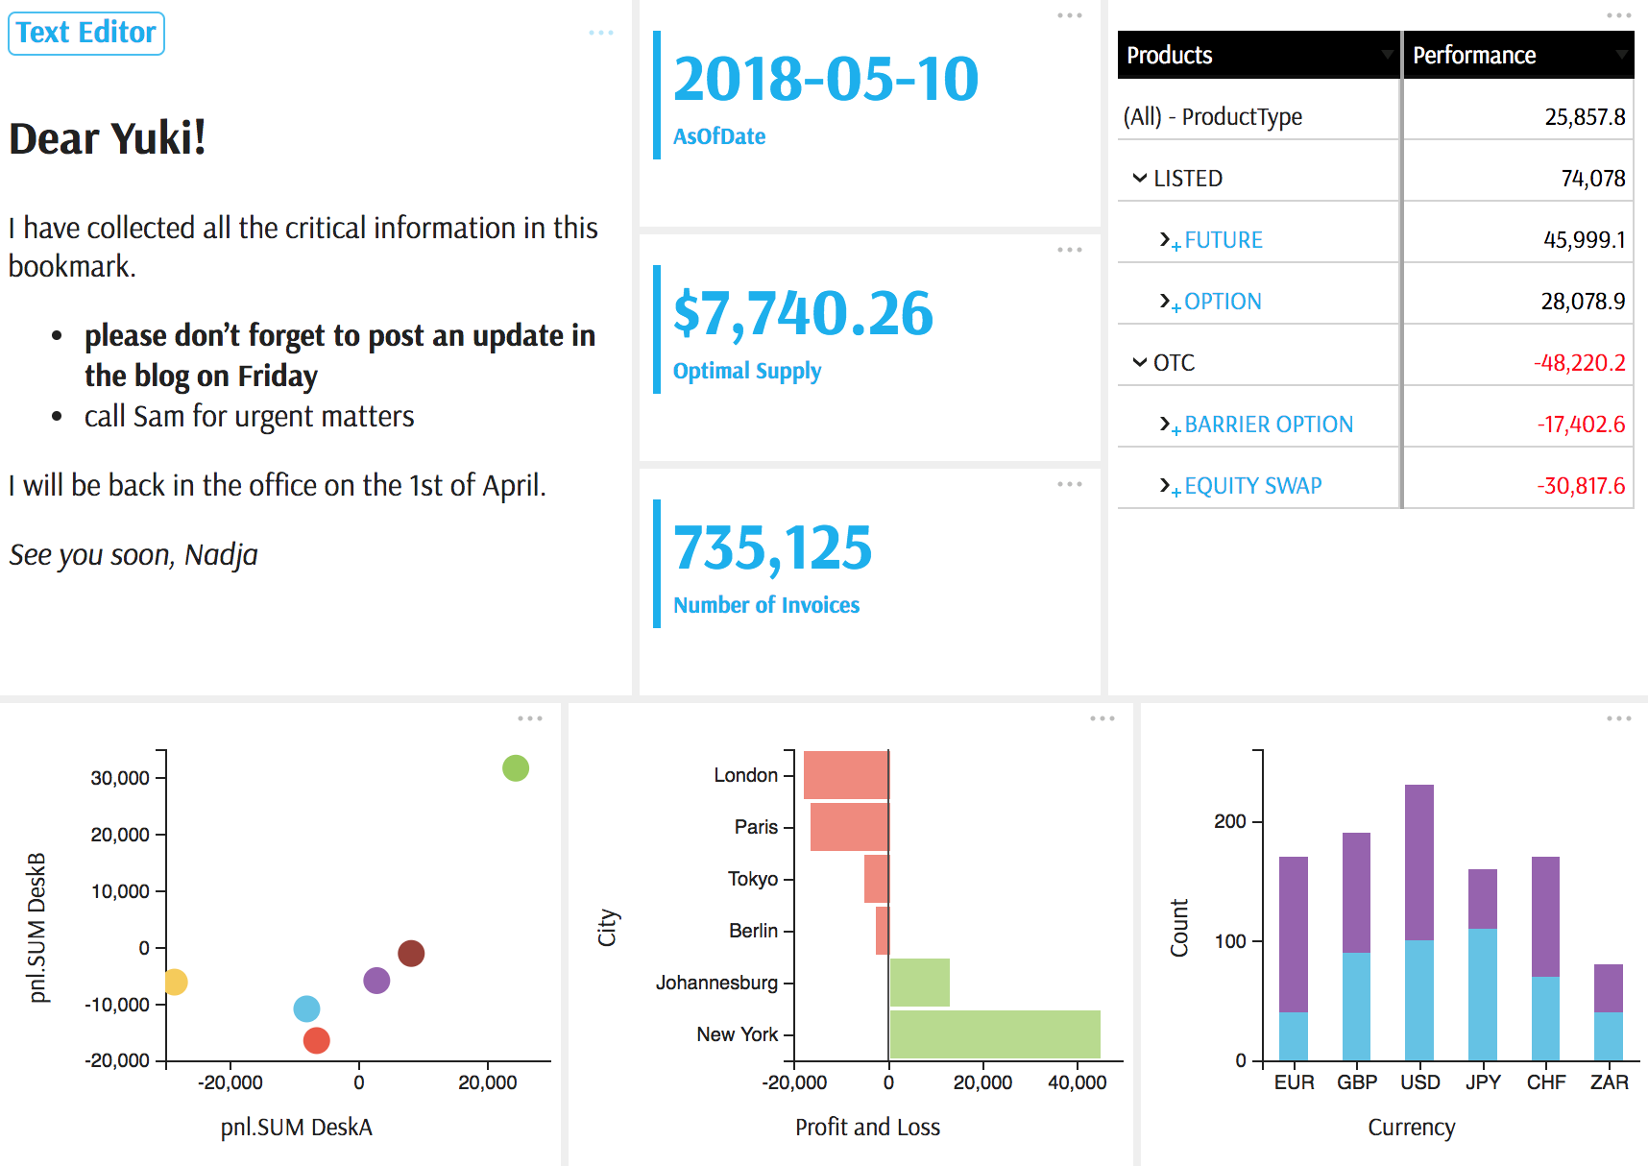
Task: Click the Optimal Supply label
Action: click(x=747, y=371)
